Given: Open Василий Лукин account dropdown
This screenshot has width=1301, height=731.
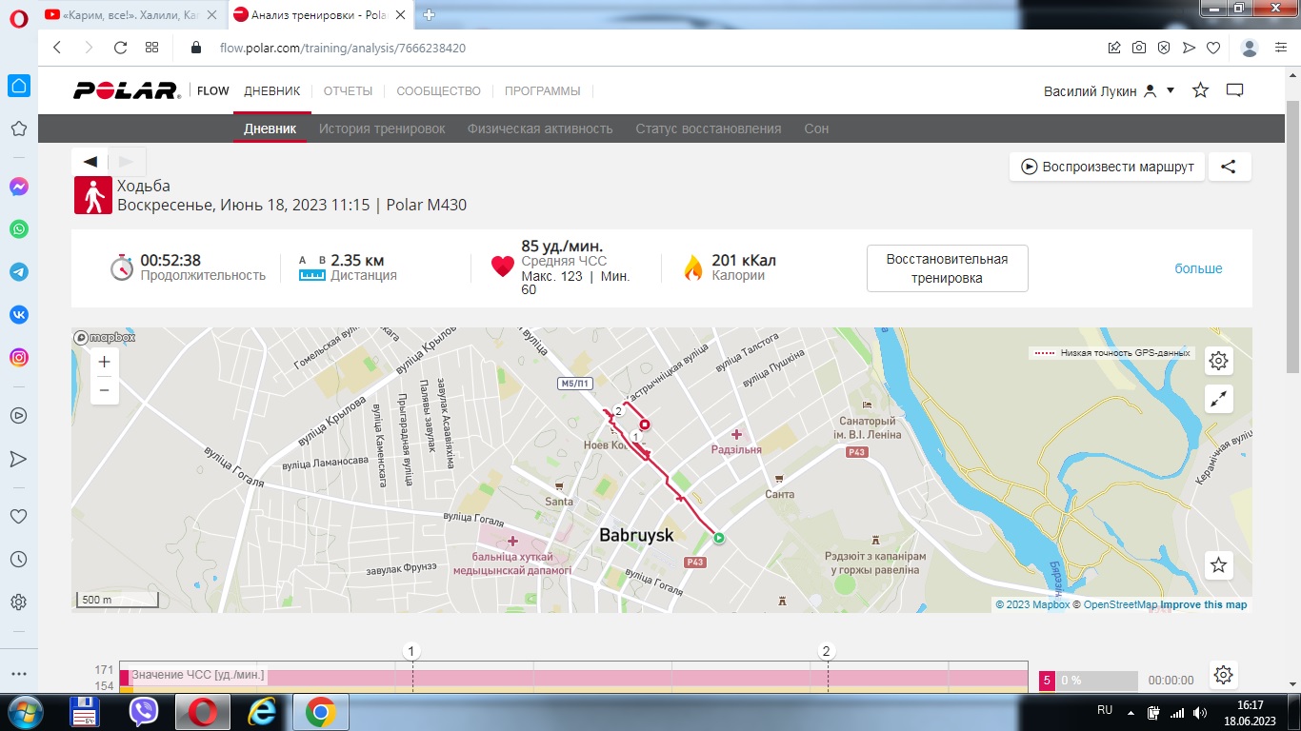Looking at the screenshot, I should click(x=1110, y=91).
